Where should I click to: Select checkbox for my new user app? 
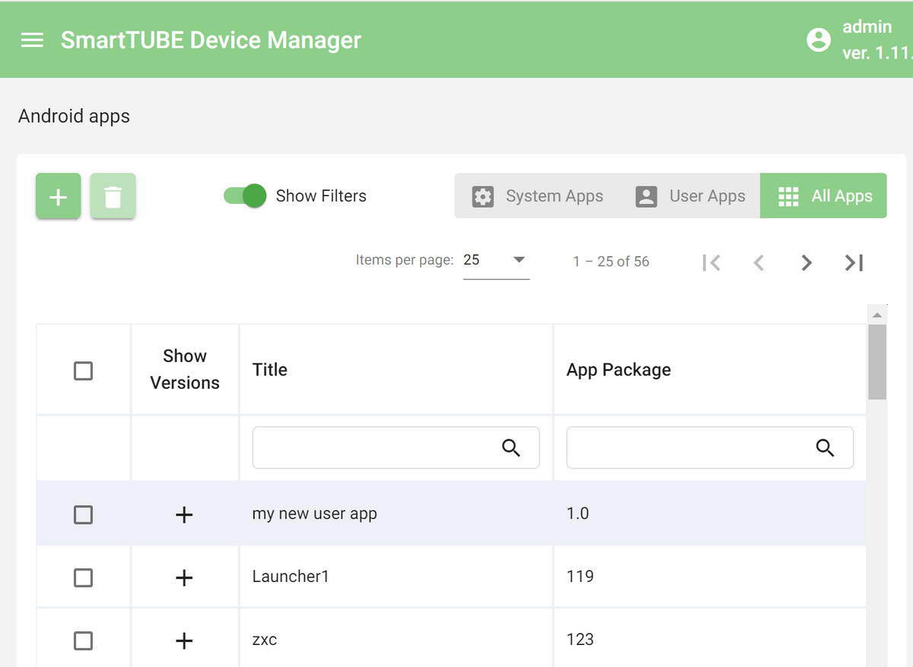click(83, 515)
